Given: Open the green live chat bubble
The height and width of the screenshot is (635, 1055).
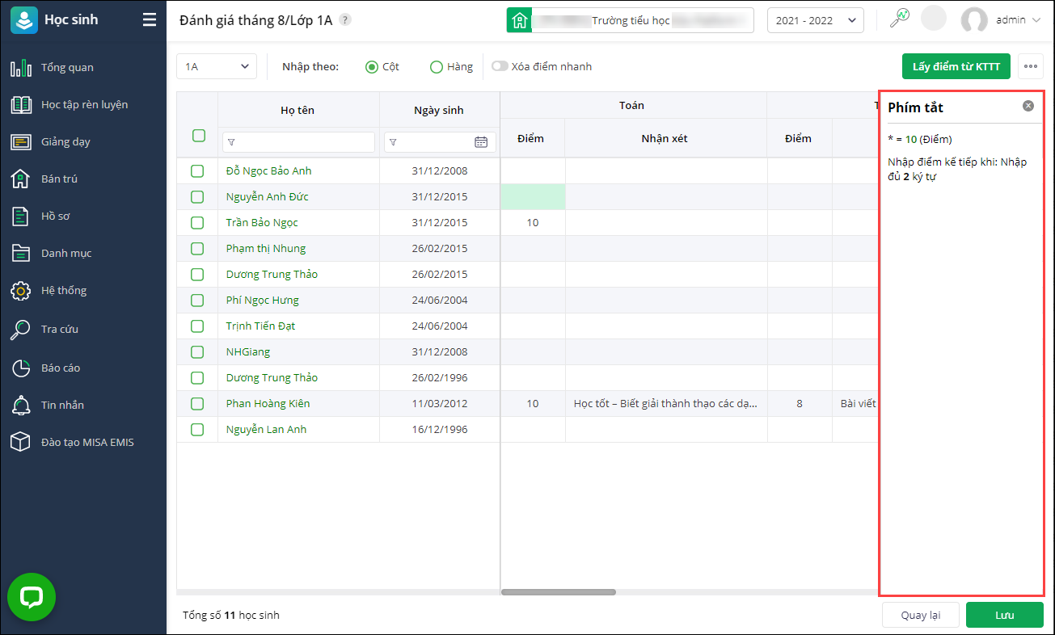Looking at the screenshot, I should pos(32,597).
